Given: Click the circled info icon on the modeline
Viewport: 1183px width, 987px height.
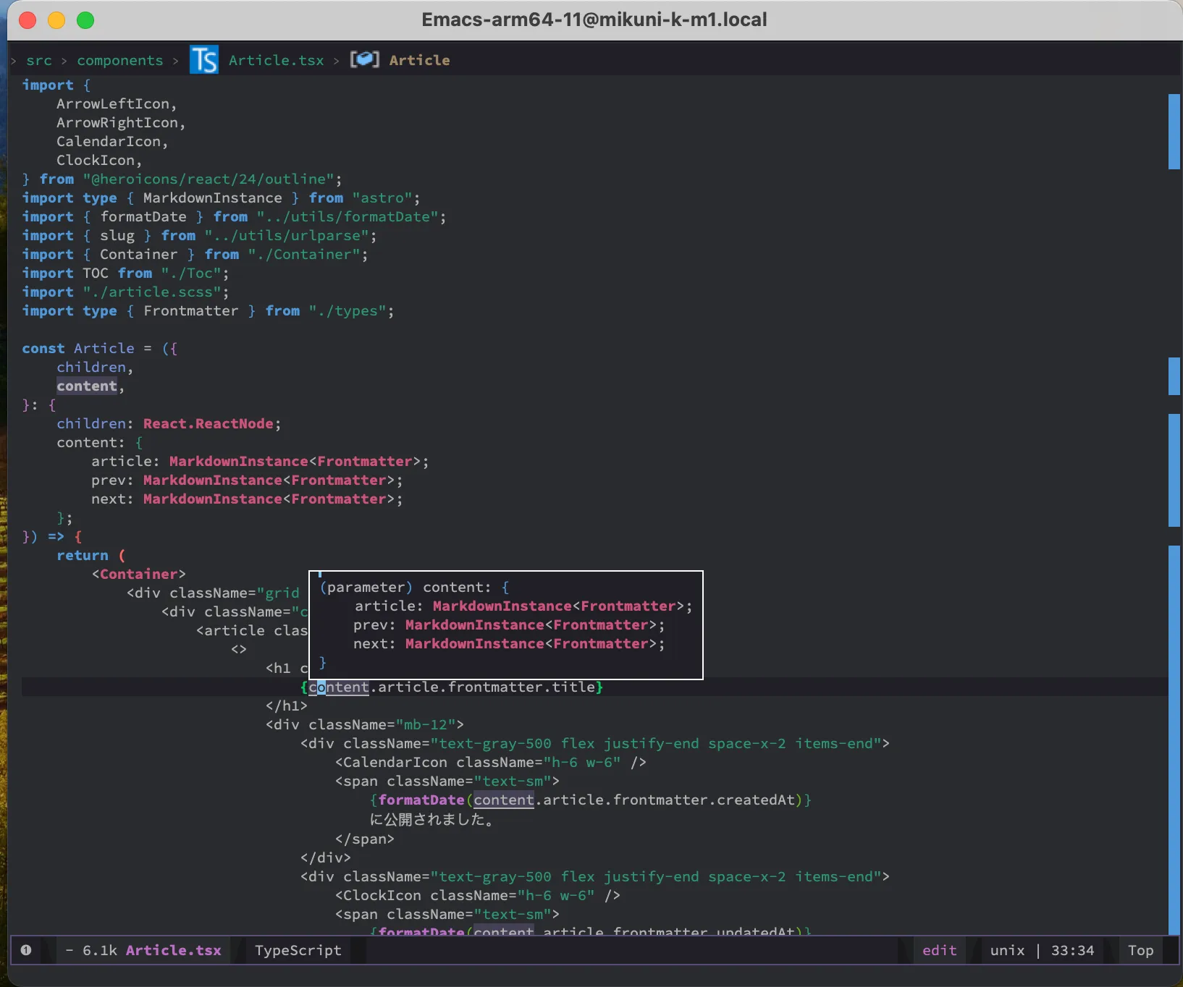Looking at the screenshot, I should point(27,950).
